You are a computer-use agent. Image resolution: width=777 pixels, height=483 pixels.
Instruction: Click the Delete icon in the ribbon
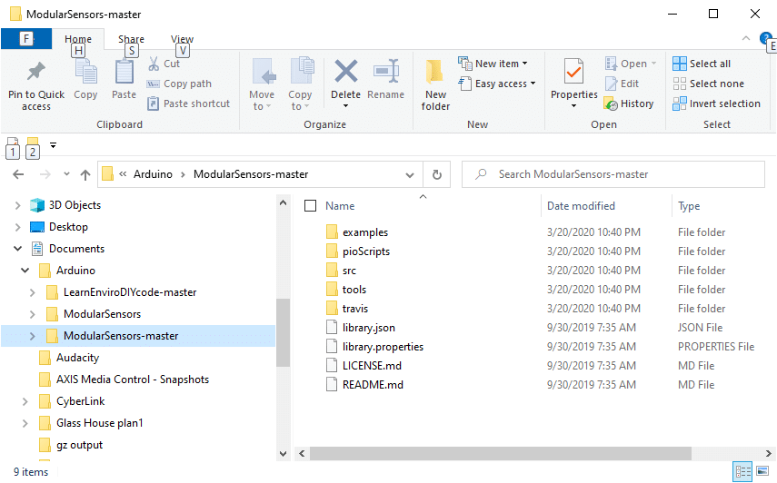(345, 72)
